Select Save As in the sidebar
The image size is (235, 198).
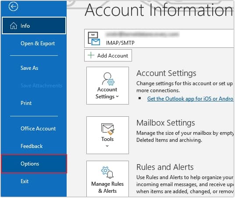coord(29,68)
